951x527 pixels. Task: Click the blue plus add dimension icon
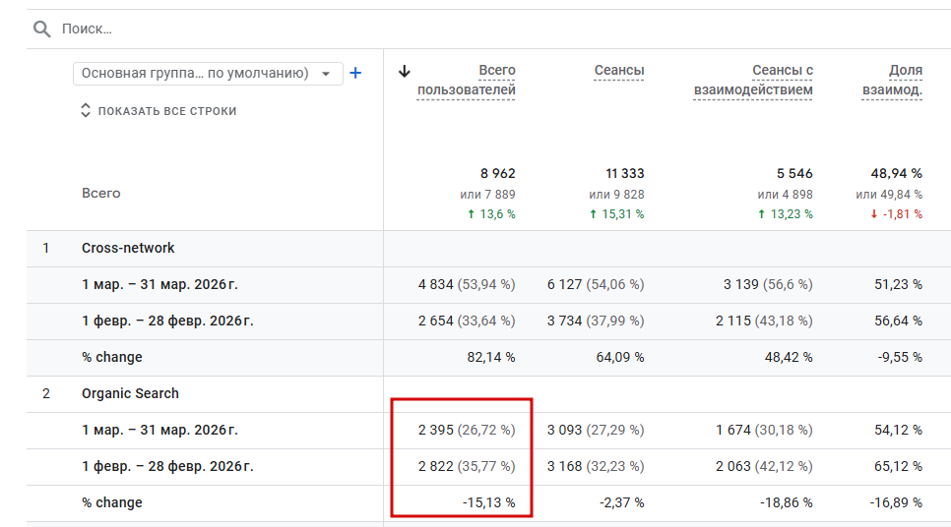point(356,74)
